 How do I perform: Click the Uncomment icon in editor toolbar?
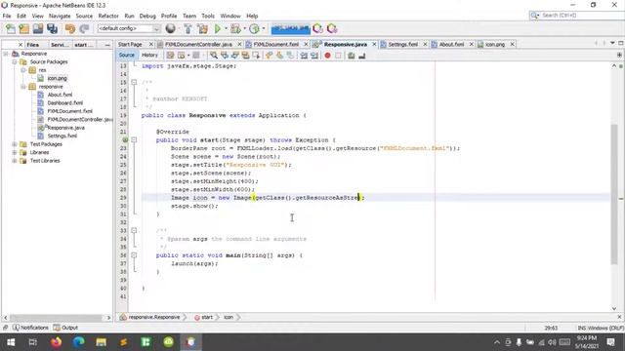(x=362, y=56)
